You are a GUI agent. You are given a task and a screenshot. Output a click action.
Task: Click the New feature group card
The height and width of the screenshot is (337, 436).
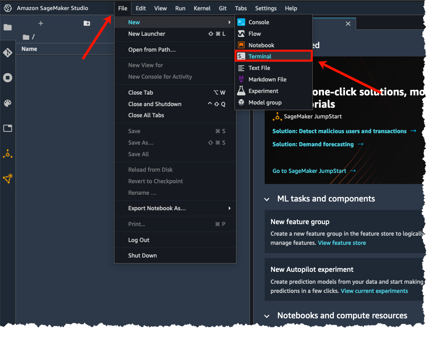click(x=345, y=232)
